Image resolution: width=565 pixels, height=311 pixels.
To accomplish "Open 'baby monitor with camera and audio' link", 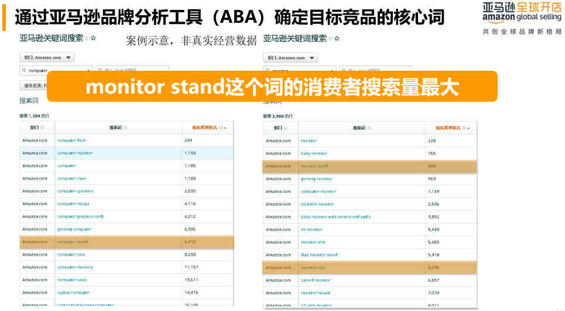I will pos(335,217).
